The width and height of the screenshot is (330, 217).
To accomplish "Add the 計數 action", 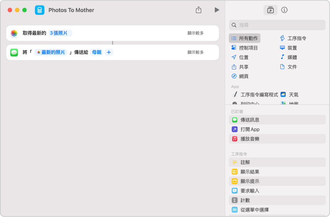I will click(277, 200).
